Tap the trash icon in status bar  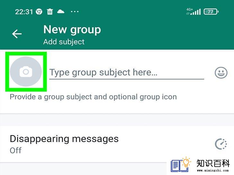click(50, 12)
